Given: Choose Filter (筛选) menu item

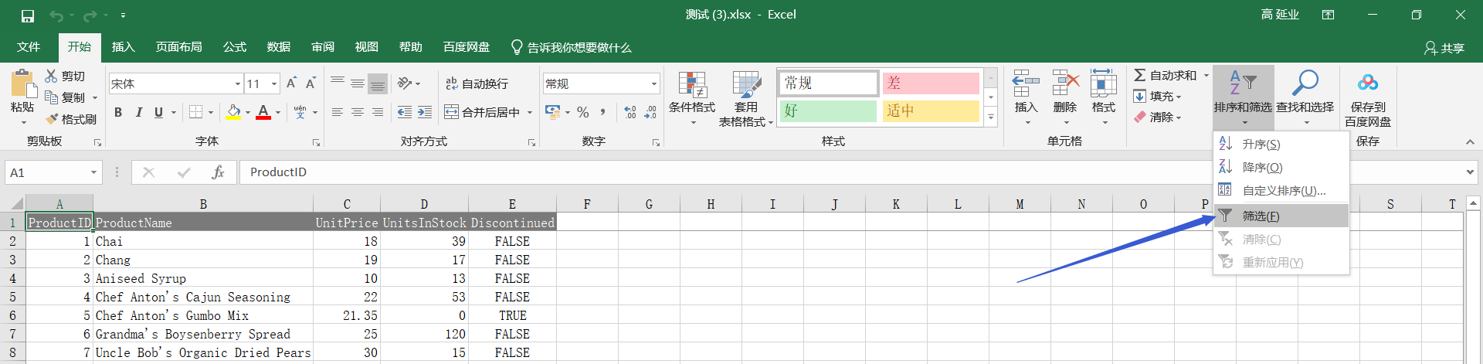Looking at the screenshot, I should click(x=1281, y=216).
